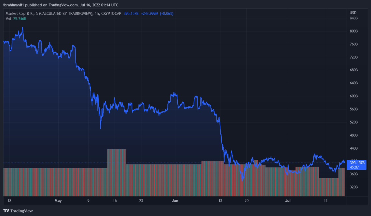The width and height of the screenshot is (371, 216).
Task: Click the 13 date marker on the time axis
Action: pyautogui.click(x=220, y=201)
